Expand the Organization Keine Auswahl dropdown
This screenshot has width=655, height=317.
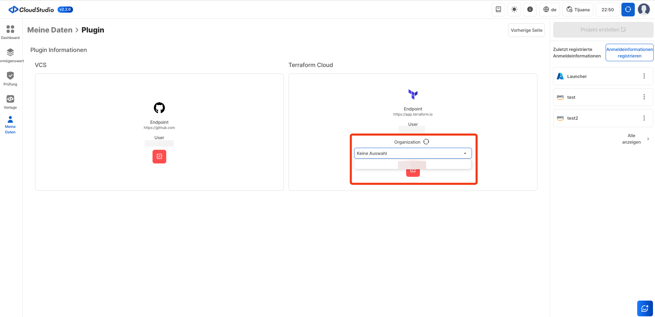click(413, 153)
